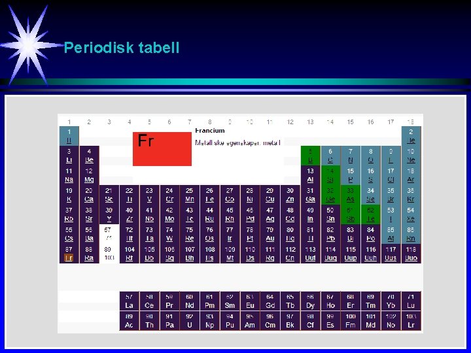Click the Manganese cell Mn
471x353 pixels.
[x=190, y=195]
